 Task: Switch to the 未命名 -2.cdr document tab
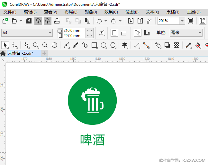(x=23, y=53)
